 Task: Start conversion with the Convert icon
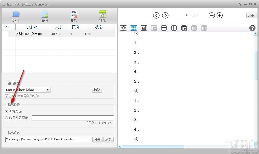(45, 14)
